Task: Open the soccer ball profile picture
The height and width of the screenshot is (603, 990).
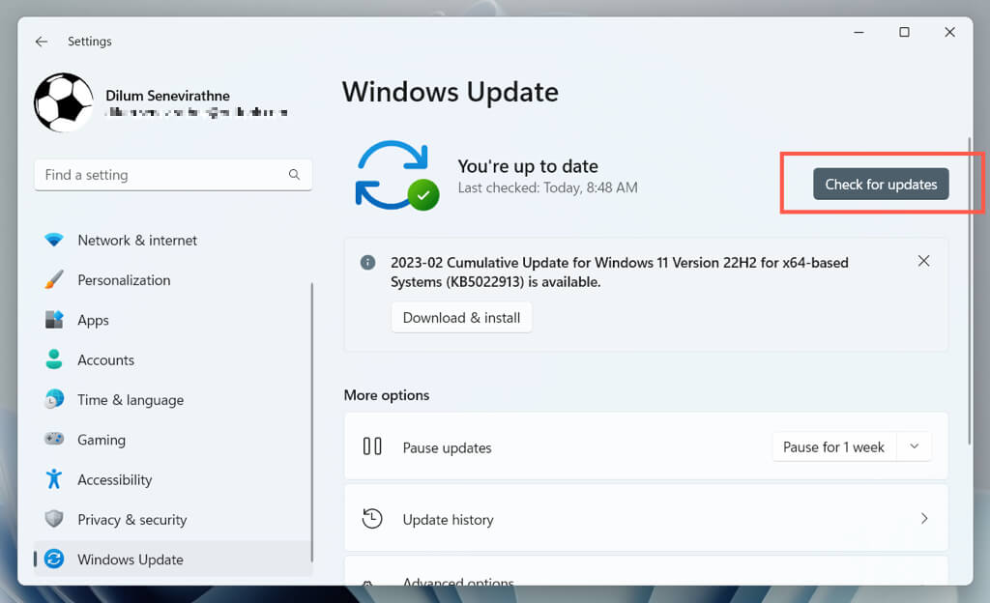Action: pyautogui.click(x=64, y=102)
